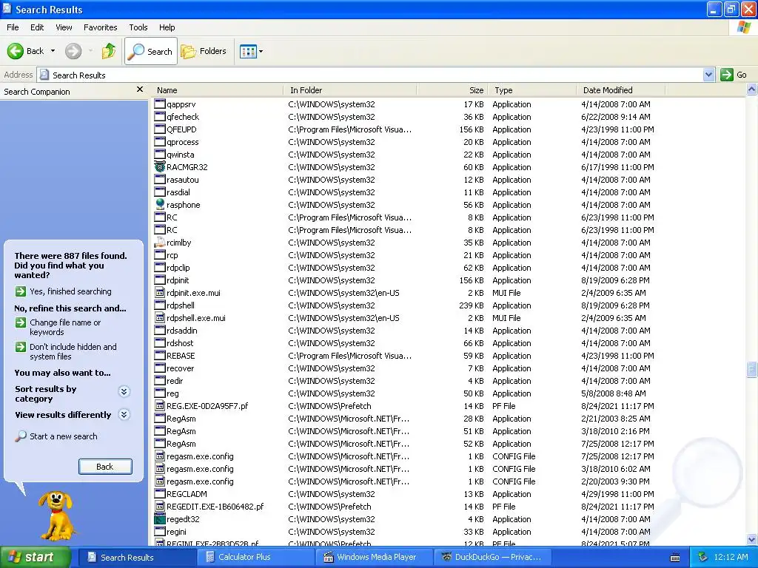Click the Windows start button
This screenshot has height=568, width=758.
coord(36,558)
